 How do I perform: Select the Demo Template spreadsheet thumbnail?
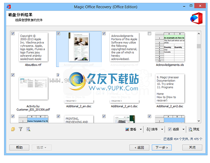point(33,119)
